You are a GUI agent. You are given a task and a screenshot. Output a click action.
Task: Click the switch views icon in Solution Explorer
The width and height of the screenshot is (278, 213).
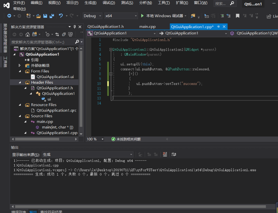(34, 34)
